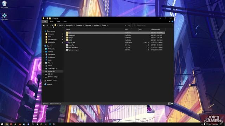Viewport: 225px width, 126px height.
Task: Select the highlighted data folder row
Action: (x=115, y=33)
